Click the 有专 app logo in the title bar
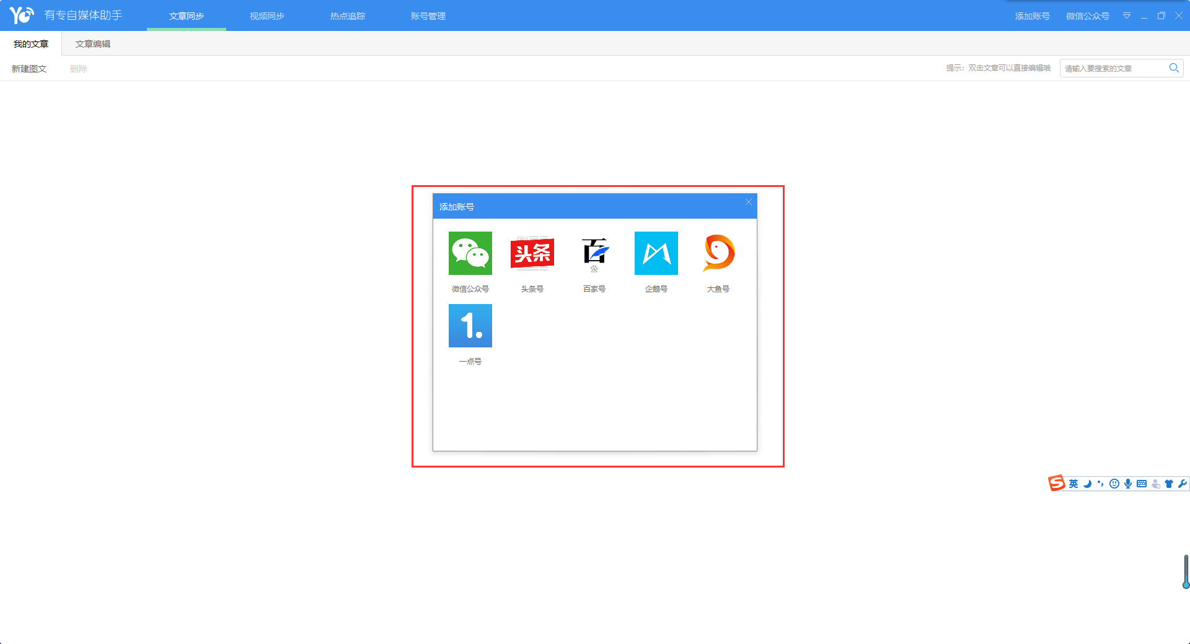 click(22, 15)
